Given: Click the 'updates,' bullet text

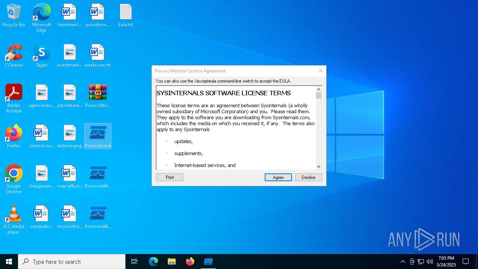Looking at the screenshot, I should point(183,142).
